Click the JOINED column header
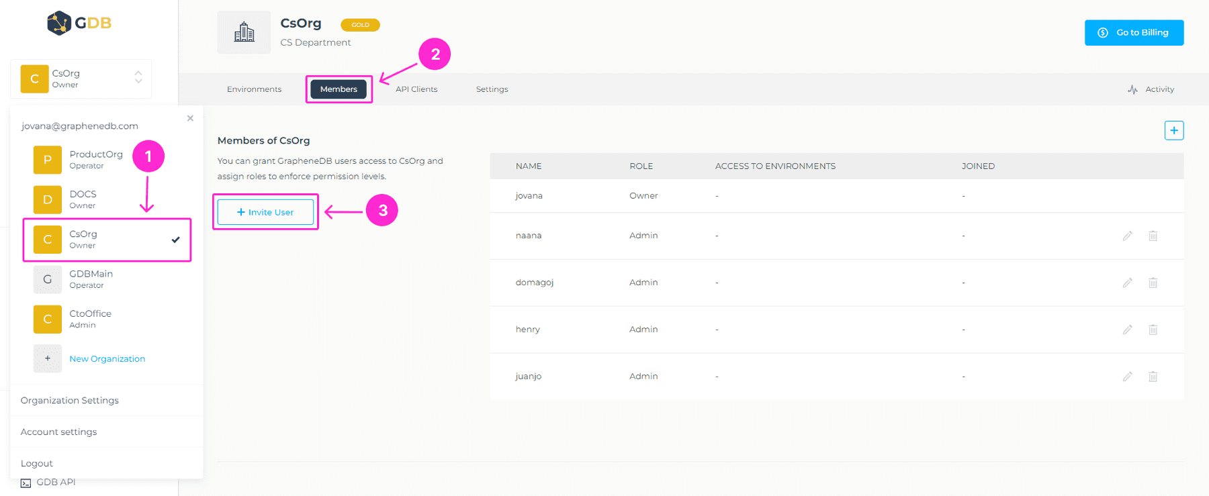1209x496 pixels. (978, 166)
